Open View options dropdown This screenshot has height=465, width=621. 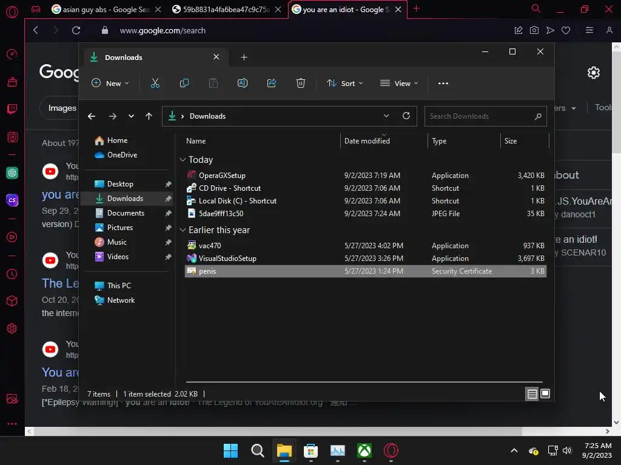click(x=399, y=83)
